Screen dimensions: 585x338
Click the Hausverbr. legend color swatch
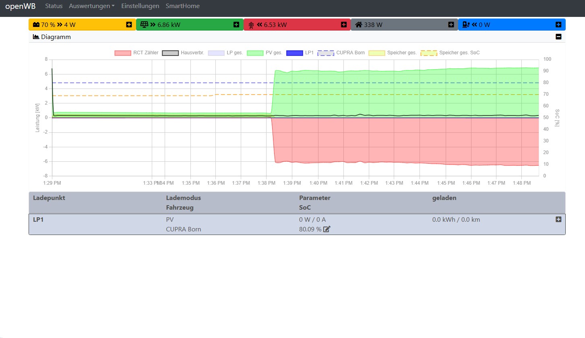(170, 53)
